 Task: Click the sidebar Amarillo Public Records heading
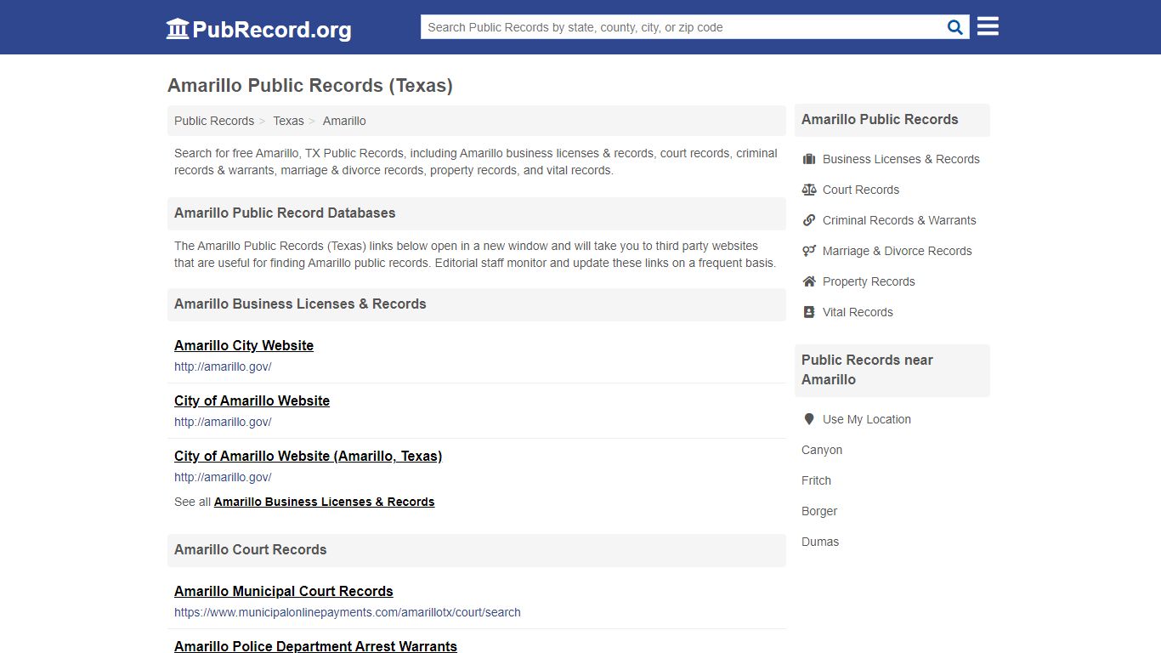pyautogui.click(x=880, y=119)
